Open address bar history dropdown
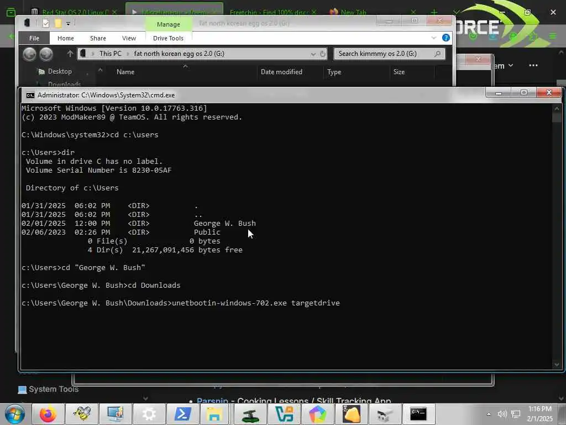566x425 pixels. point(313,54)
